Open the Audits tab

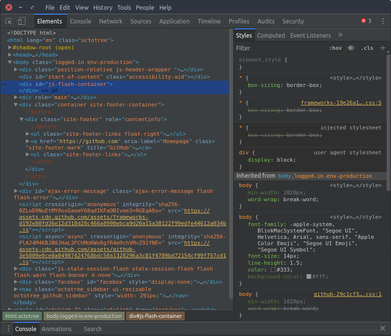[x=266, y=21]
